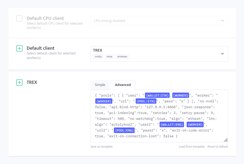Image resolution: width=244 pixels, height=164 pixels.
Task: Click the "Default client" heading
Action: coord(41,48)
